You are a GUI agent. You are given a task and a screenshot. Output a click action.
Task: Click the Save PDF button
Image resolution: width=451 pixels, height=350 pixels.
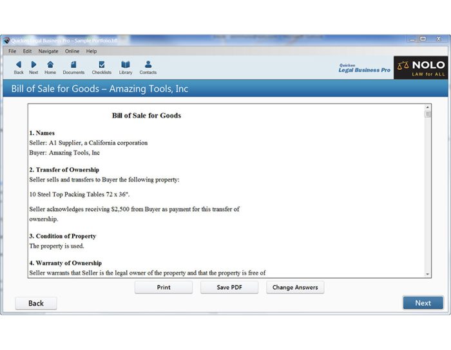click(229, 287)
